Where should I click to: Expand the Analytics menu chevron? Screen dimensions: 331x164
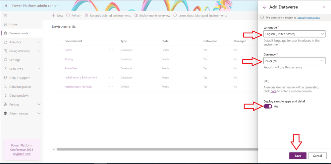click(39, 42)
